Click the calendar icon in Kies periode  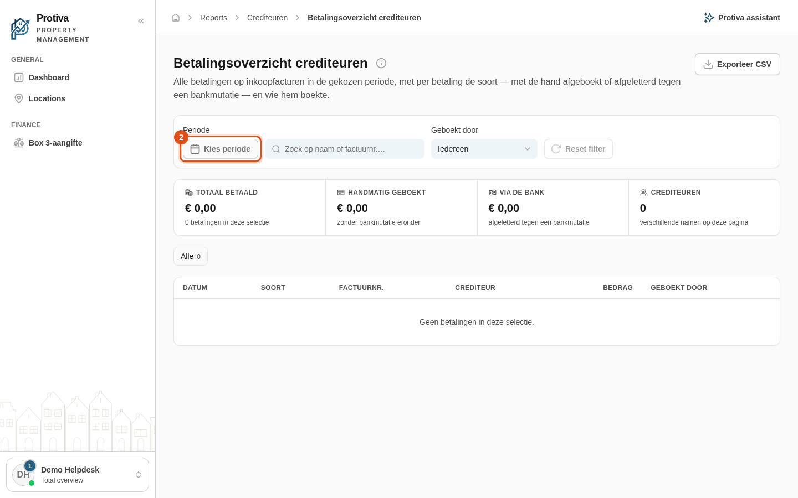point(195,149)
